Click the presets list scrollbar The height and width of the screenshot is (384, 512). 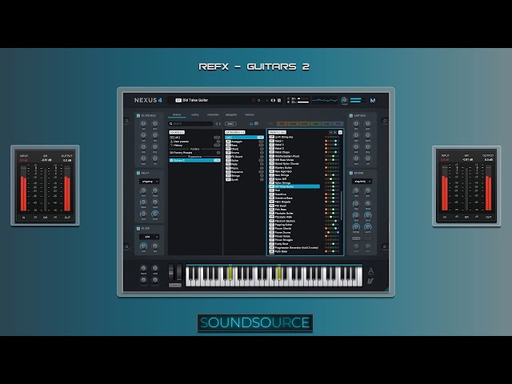[342, 206]
